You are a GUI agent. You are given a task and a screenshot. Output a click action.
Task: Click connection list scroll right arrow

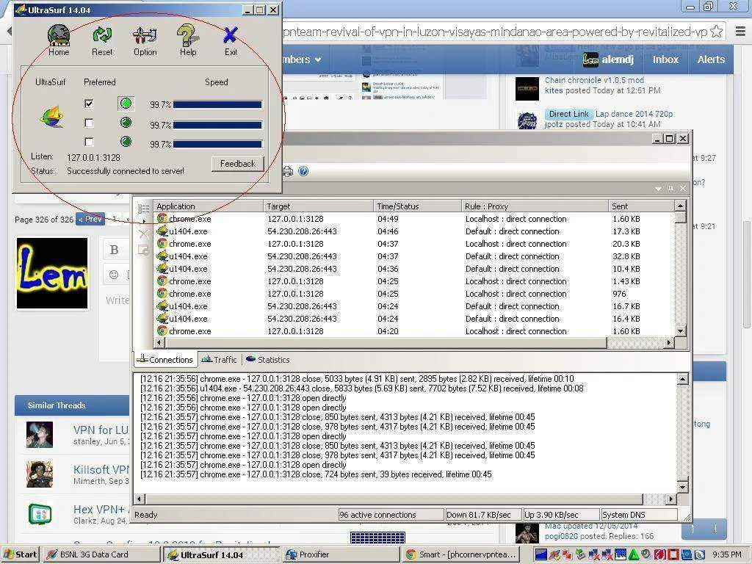[x=669, y=342]
